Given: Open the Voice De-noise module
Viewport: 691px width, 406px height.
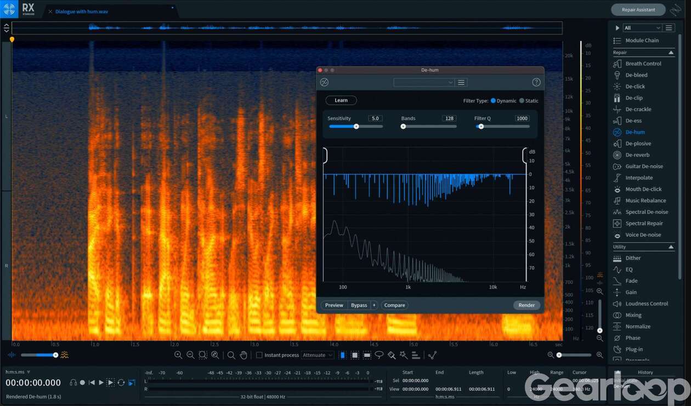Looking at the screenshot, I should (x=643, y=235).
